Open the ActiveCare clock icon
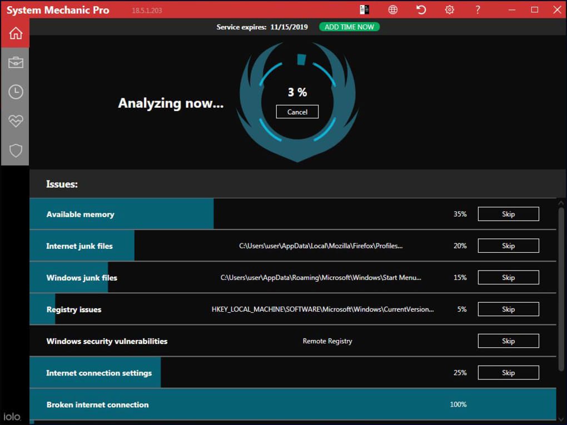Viewport: 567px width, 425px height. (x=15, y=92)
